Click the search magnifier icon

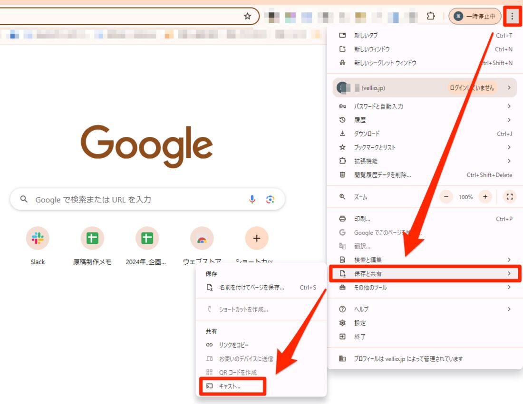point(24,199)
